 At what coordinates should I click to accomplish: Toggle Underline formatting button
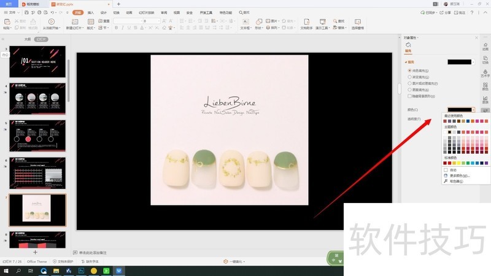click(x=129, y=28)
